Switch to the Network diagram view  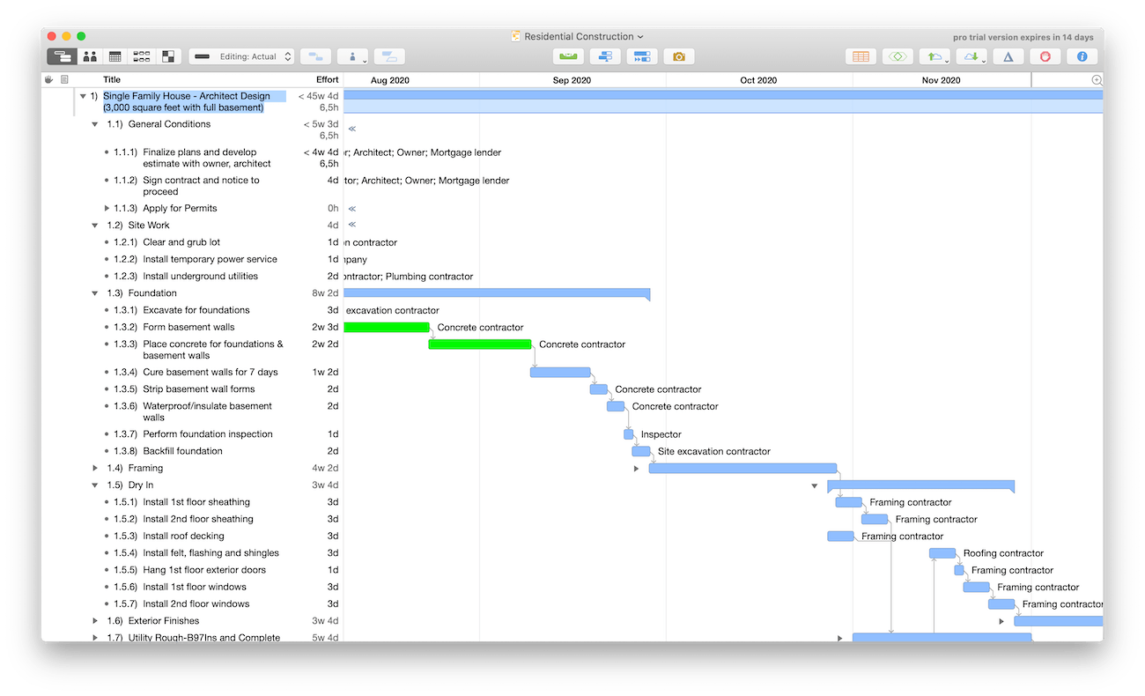pos(141,56)
